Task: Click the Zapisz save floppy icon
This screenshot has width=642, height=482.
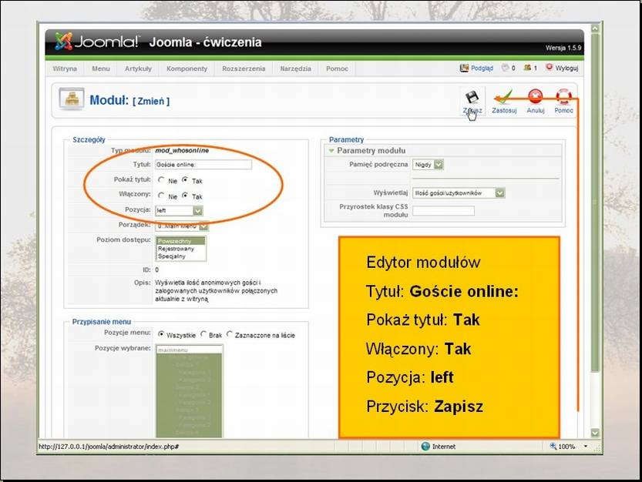Action: [x=472, y=97]
